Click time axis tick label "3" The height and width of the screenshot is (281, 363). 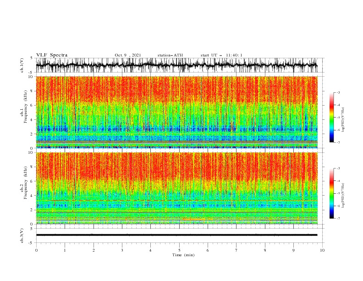click(122, 250)
